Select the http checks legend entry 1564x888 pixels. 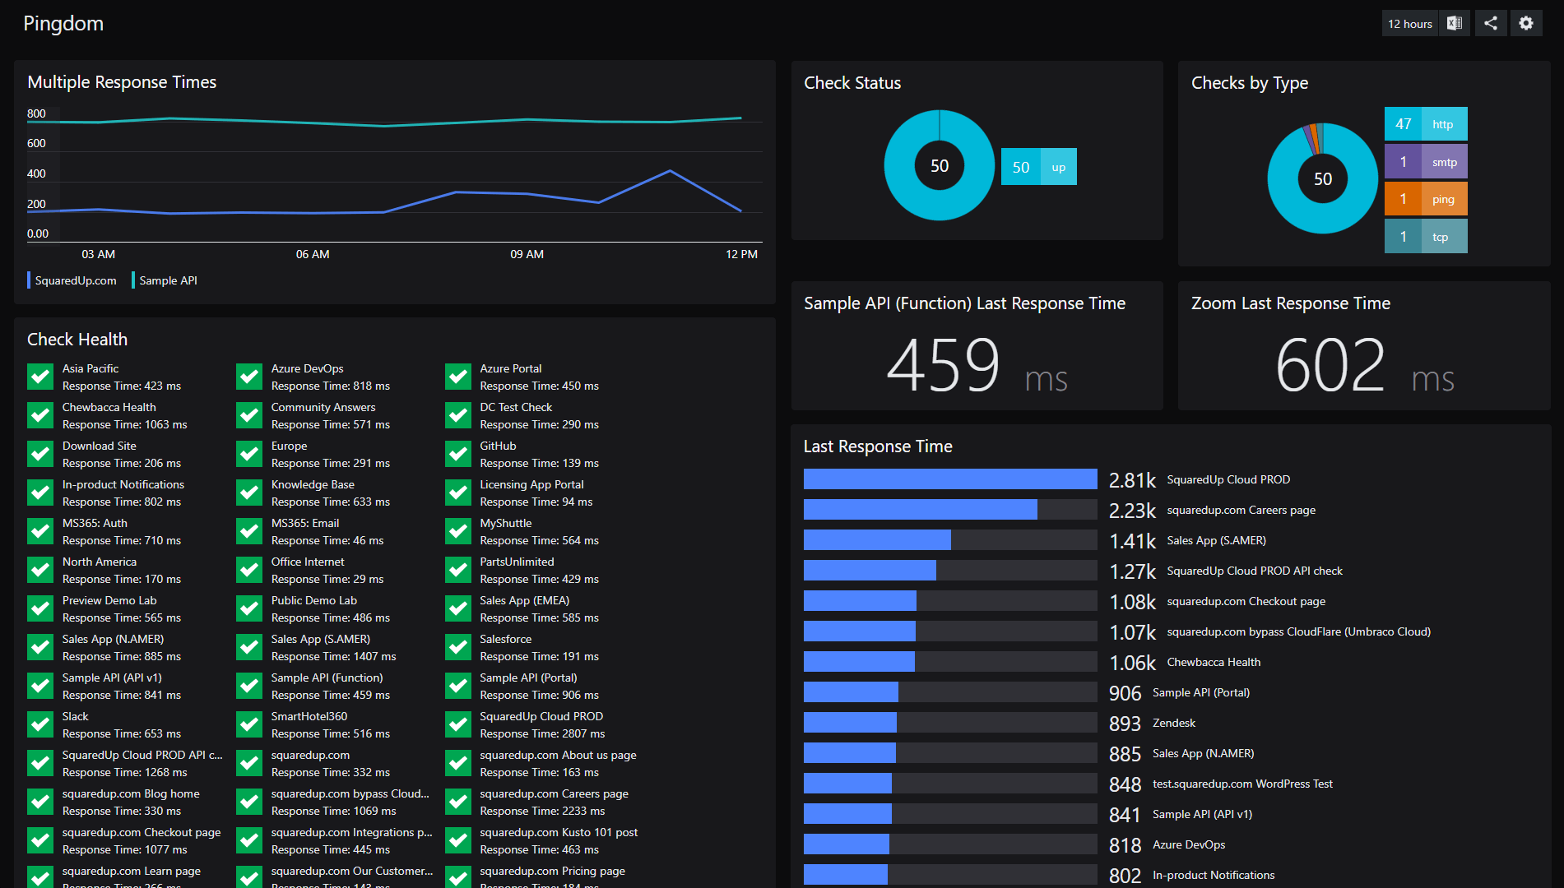coord(1425,124)
